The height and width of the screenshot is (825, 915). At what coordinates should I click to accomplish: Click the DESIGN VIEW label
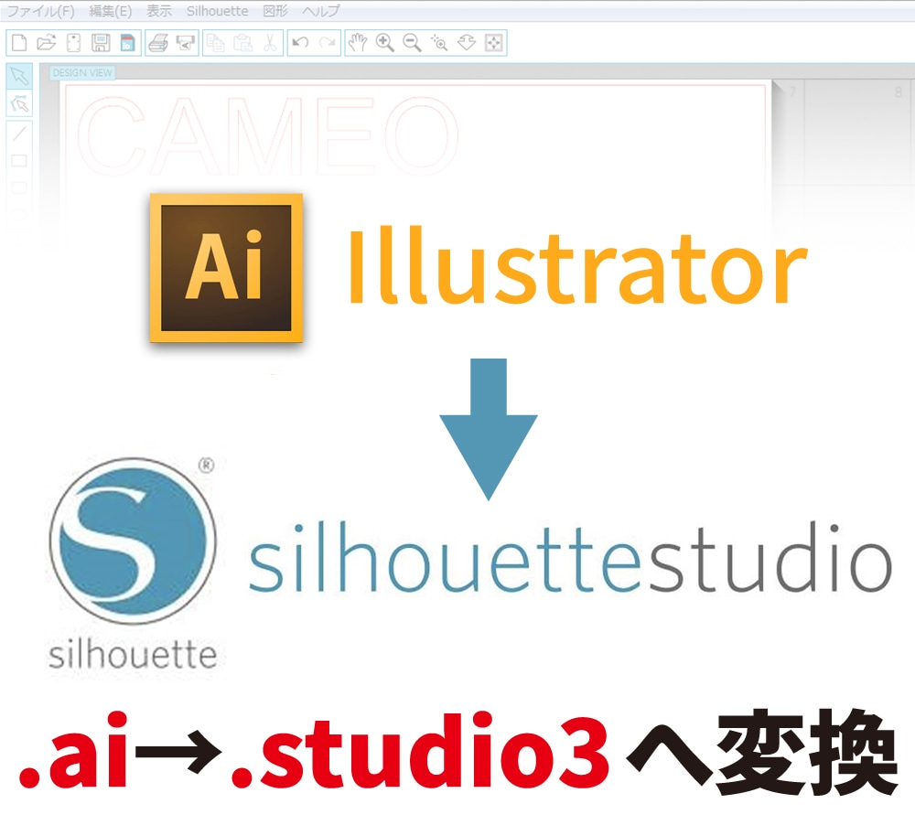[82, 73]
